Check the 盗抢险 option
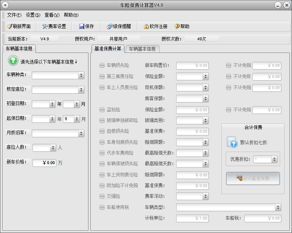292x233 pixels. point(102,109)
